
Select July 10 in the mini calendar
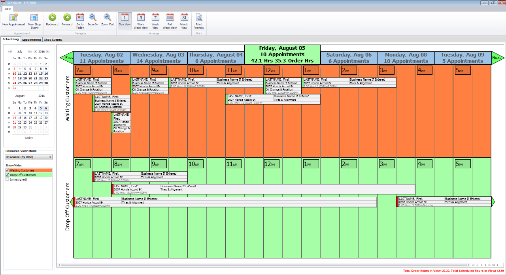point(15,73)
